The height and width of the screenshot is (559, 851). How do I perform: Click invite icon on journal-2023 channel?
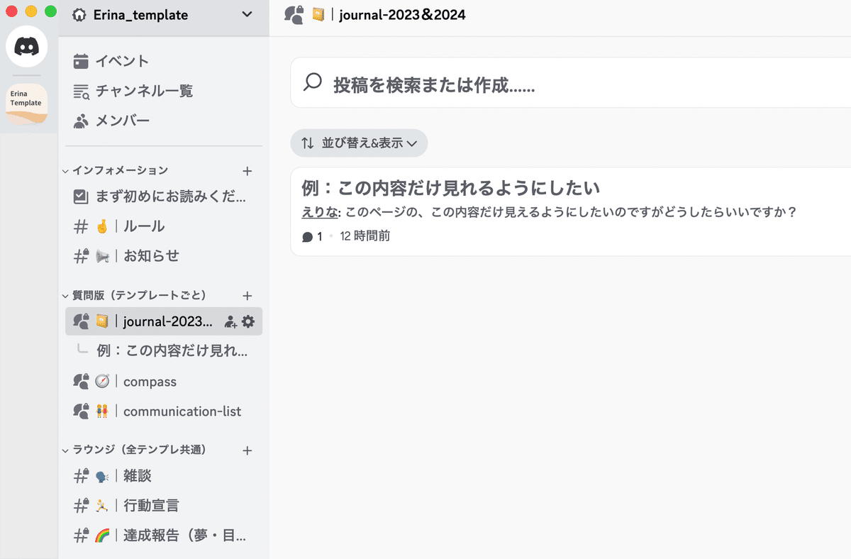230,322
